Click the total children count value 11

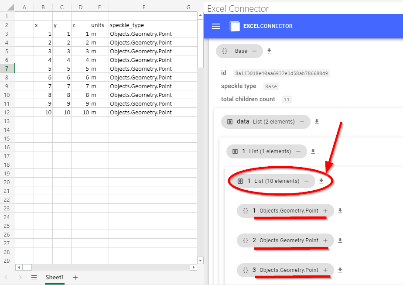(287, 99)
